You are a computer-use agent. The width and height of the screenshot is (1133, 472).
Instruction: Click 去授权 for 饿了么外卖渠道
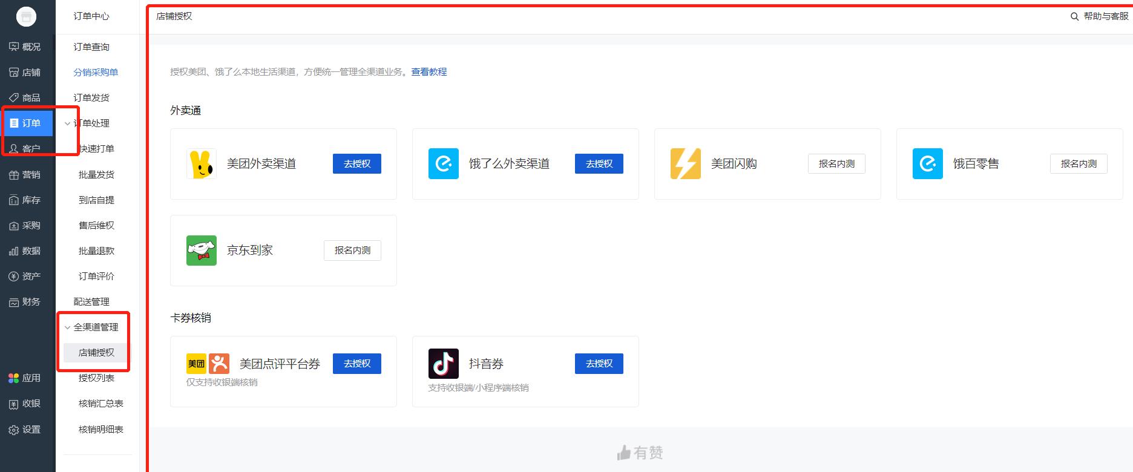point(599,163)
